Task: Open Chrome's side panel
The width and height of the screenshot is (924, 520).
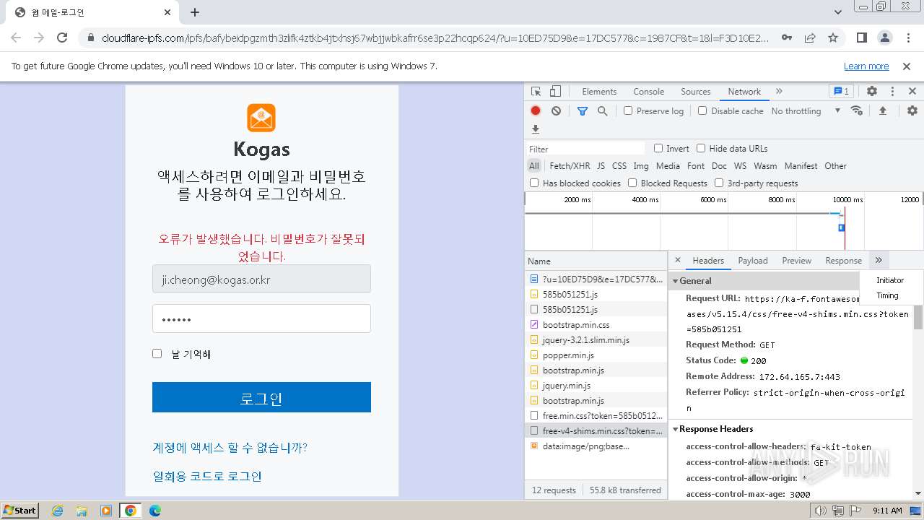Action: coord(861,38)
